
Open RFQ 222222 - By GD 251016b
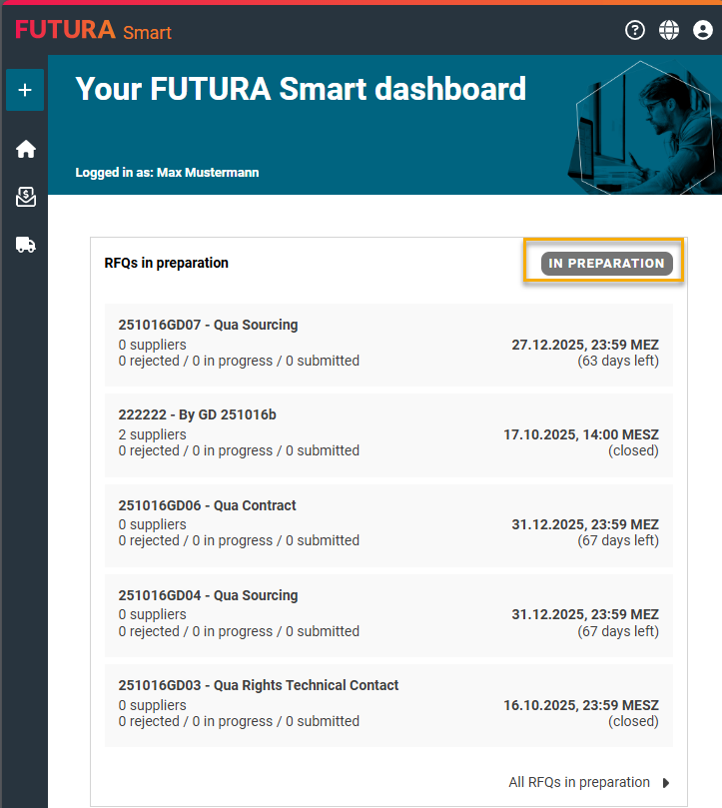click(197, 414)
